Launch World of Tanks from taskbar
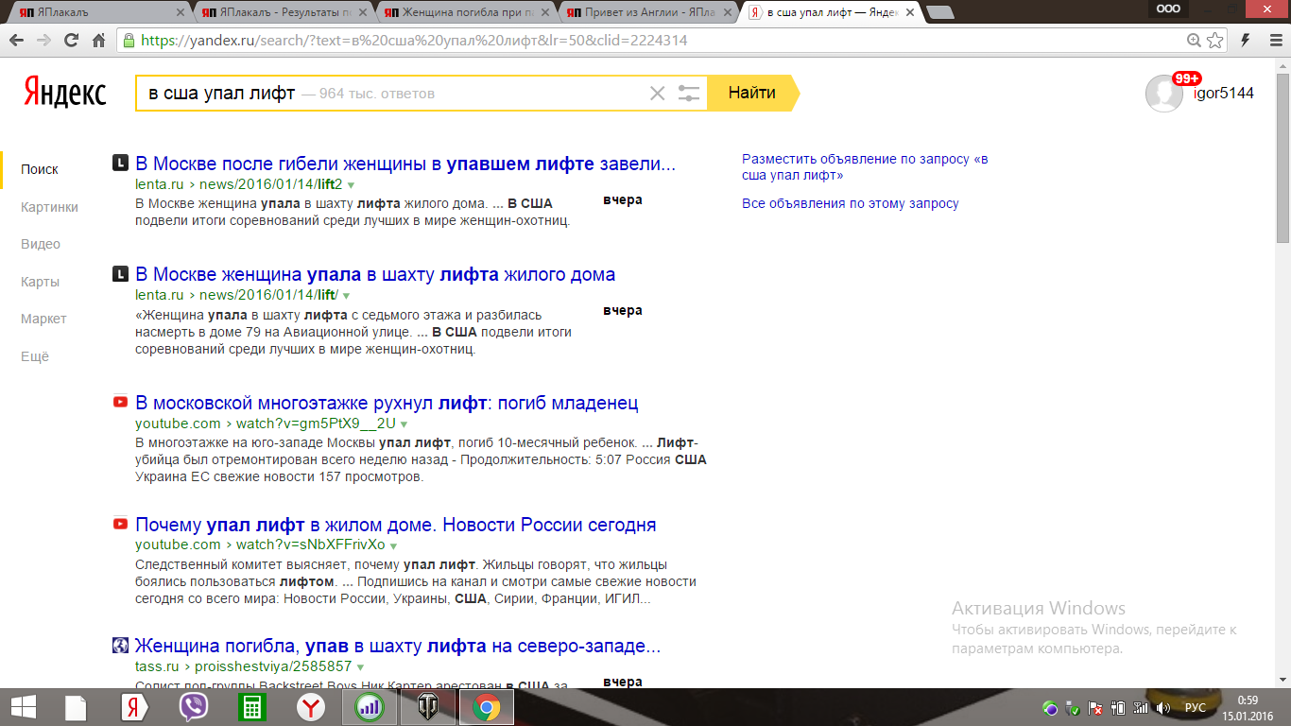The width and height of the screenshot is (1291, 726). (427, 707)
